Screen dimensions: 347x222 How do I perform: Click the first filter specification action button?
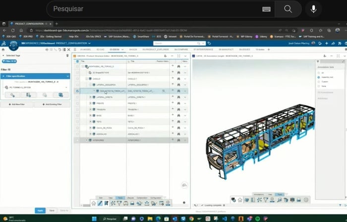click(x=12, y=95)
